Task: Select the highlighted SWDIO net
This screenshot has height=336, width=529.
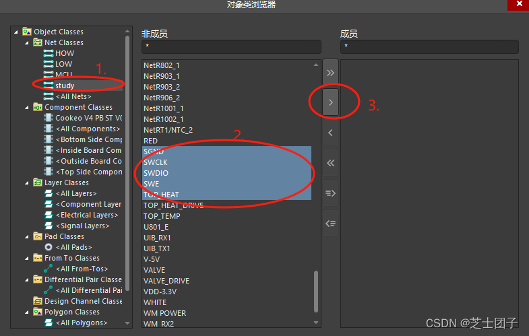Action: click(156, 173)
